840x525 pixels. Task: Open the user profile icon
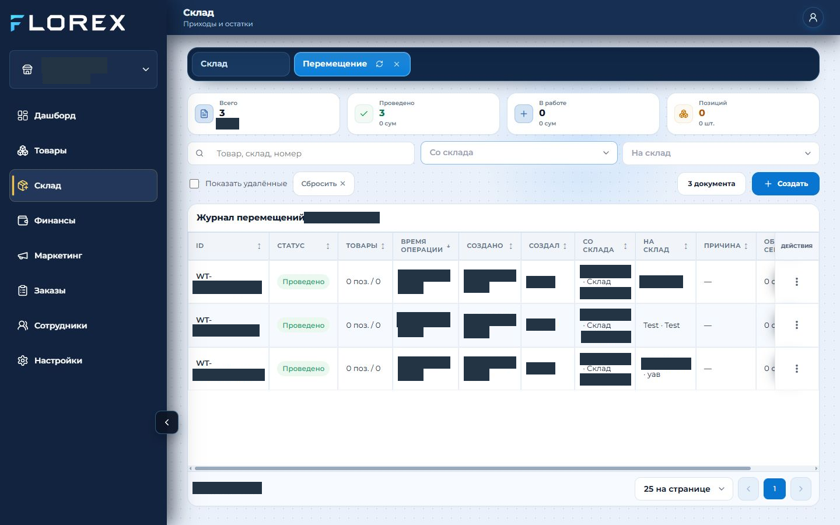click(x=813, y=17)
